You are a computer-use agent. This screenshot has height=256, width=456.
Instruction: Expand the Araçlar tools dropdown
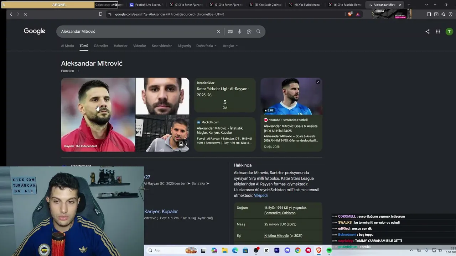point(230,46)
